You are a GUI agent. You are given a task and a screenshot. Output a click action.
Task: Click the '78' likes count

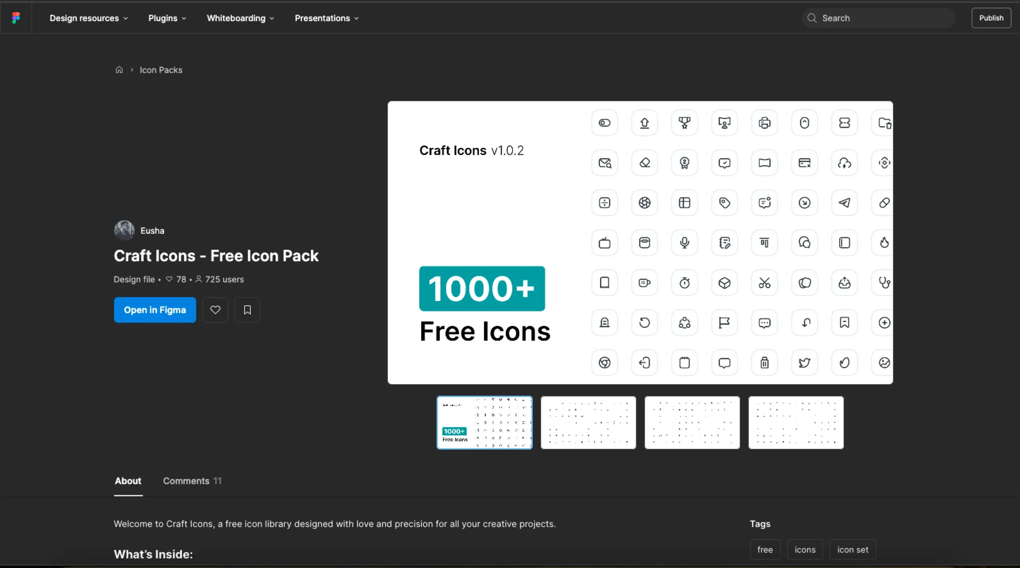pyautogui.click(x=181, y=279)
